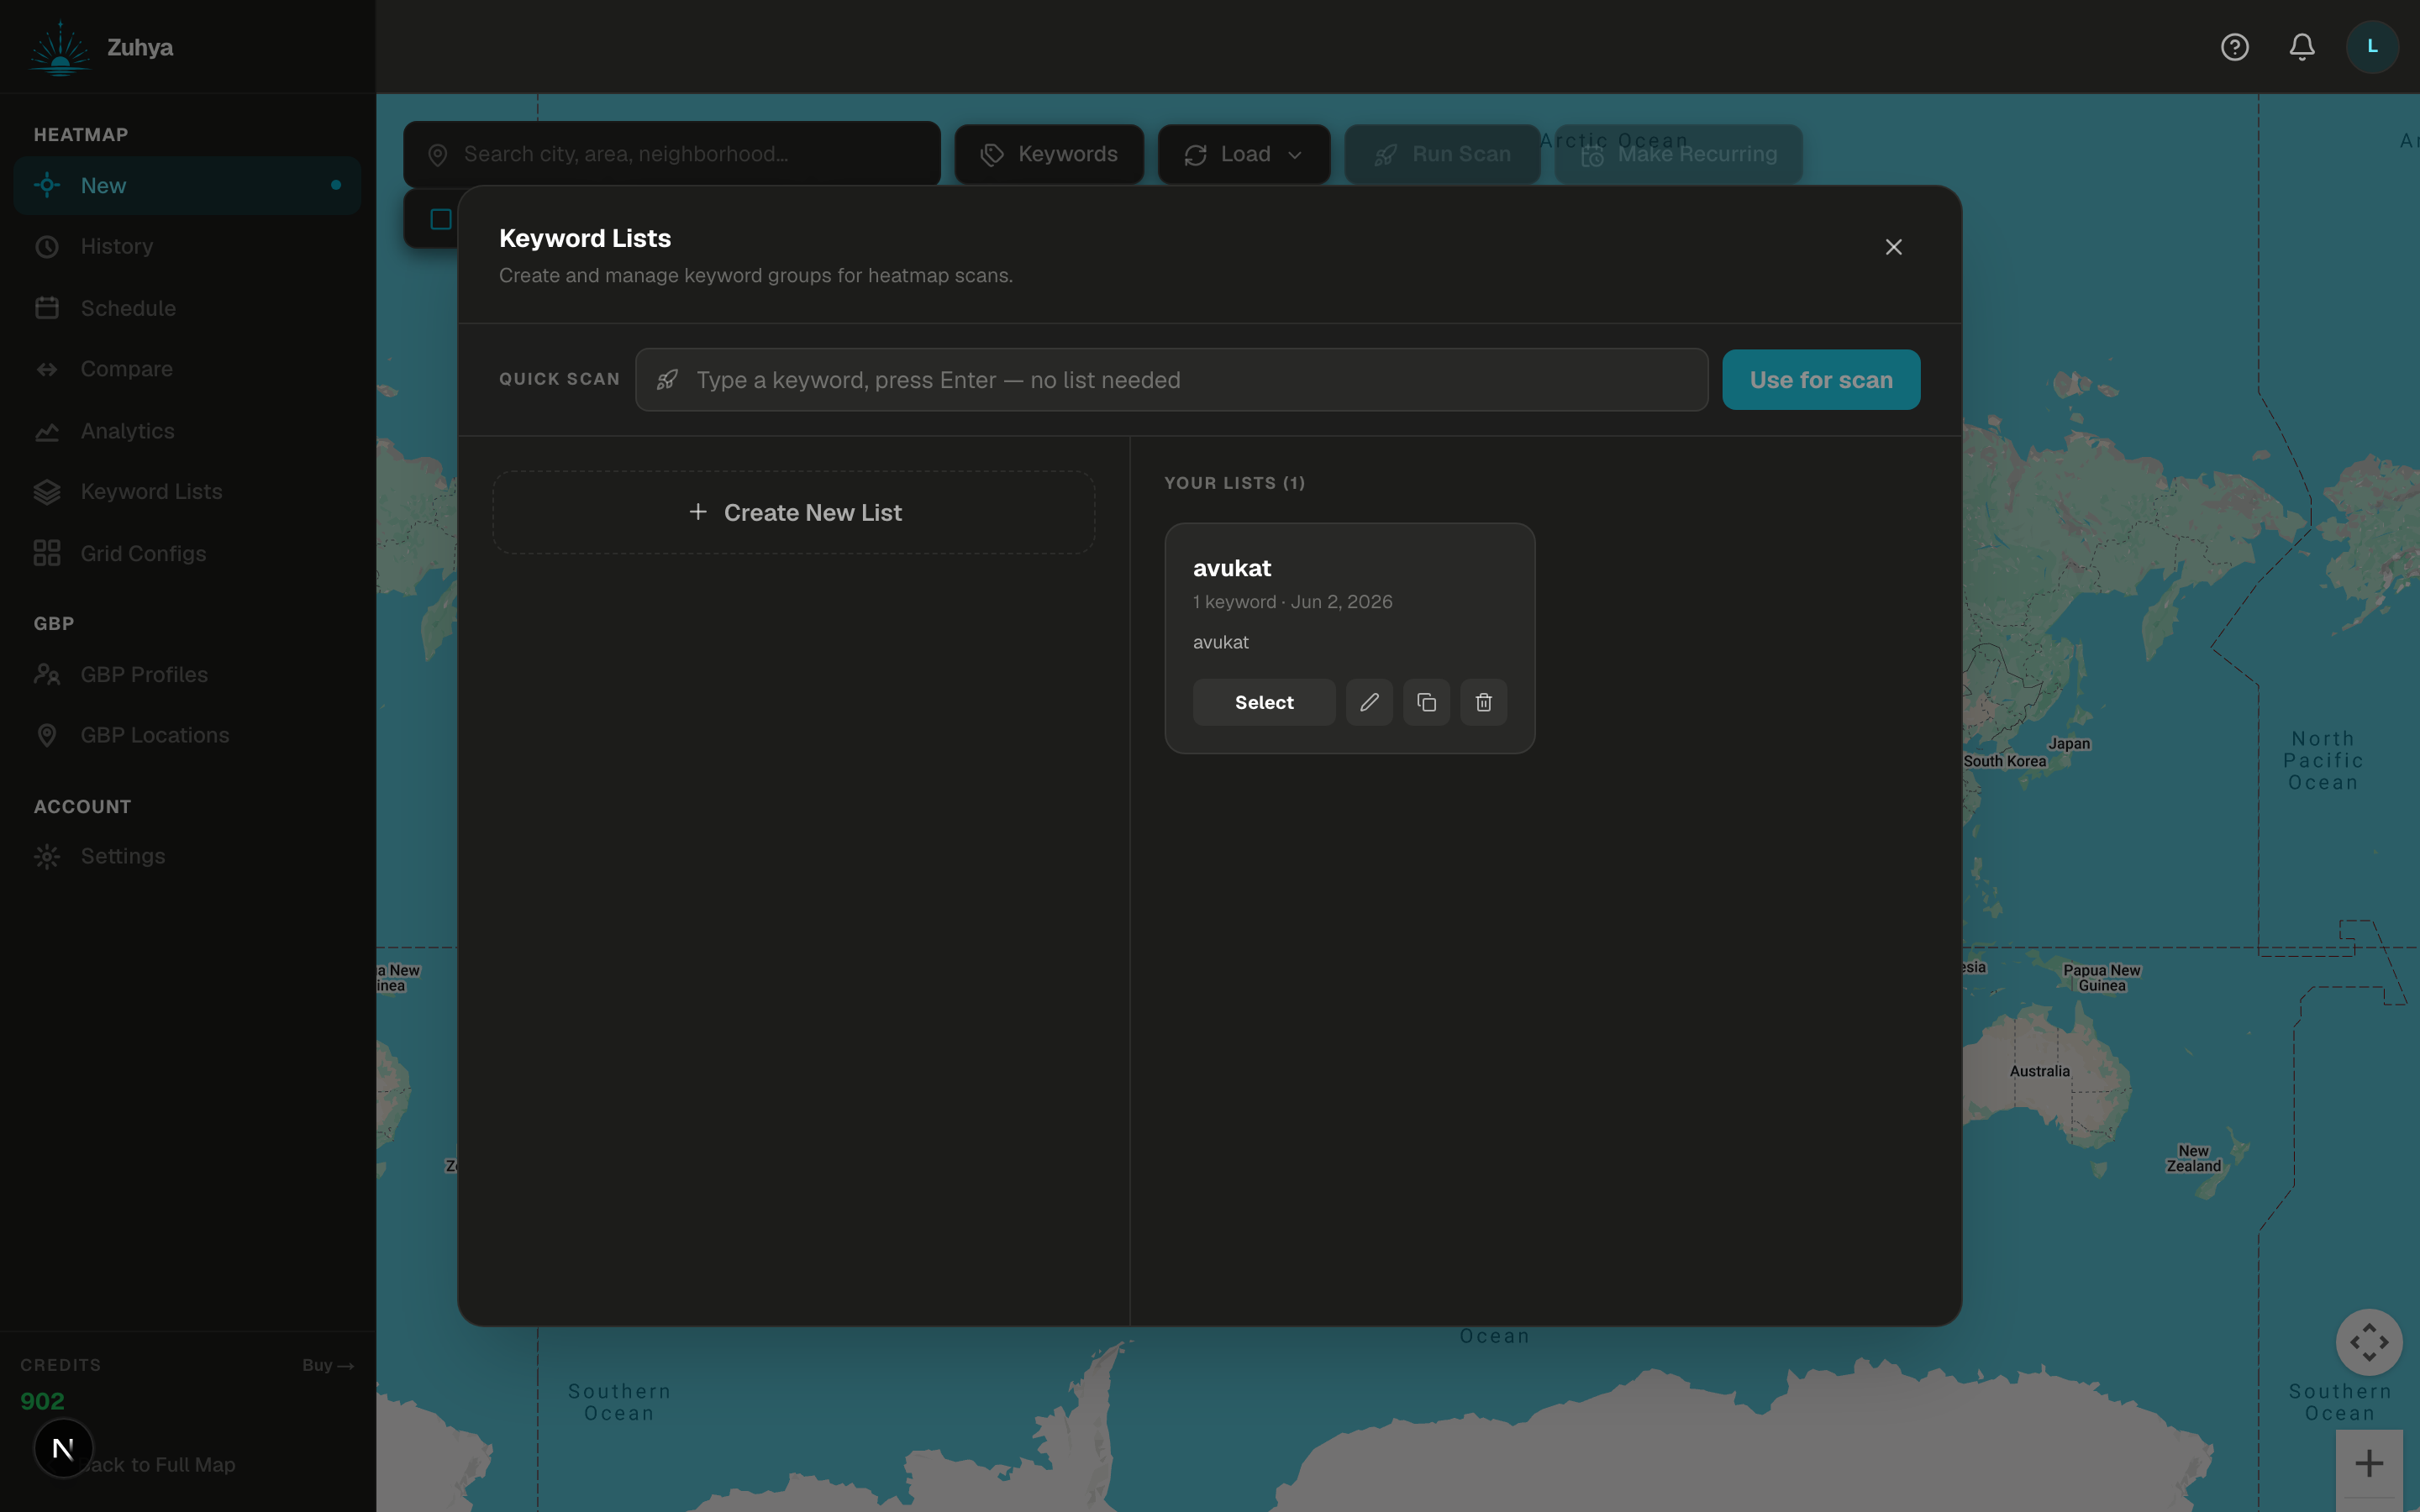2420x1512 pixels.
Task: Open Keyword Lists in the sidebar
Action: click(187, 492)
